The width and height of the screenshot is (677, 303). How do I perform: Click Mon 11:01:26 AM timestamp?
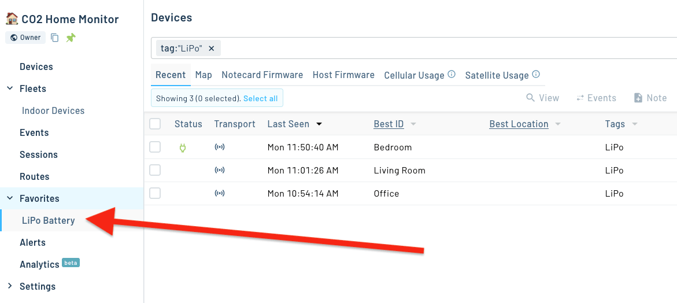click(x=303, y=171)
